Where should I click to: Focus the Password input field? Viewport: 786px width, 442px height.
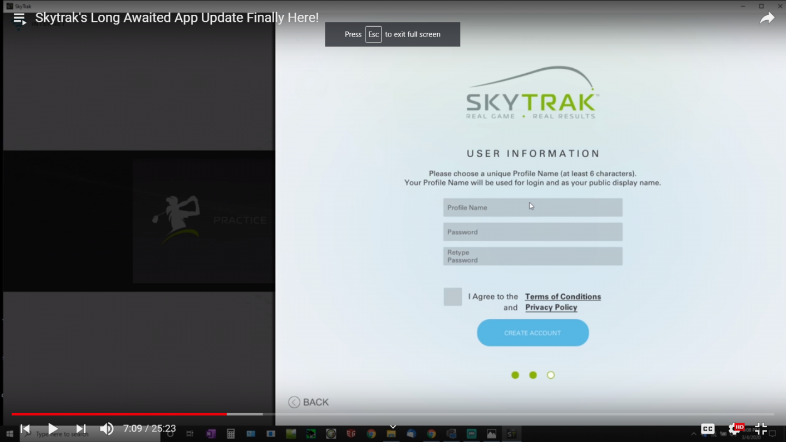click(x=533, y=232)
